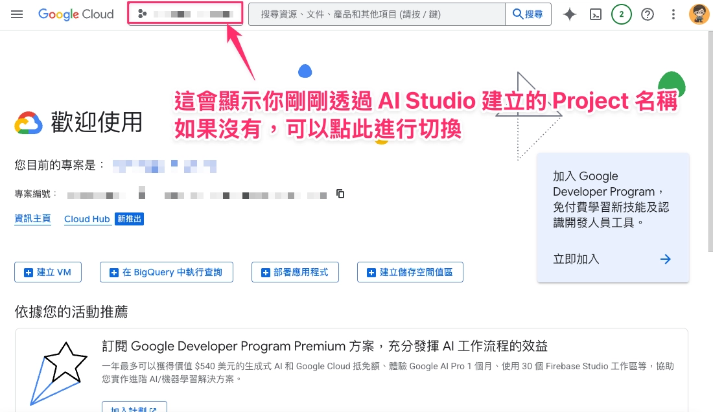Viewport: 713px width, 412px height.
Task: Open the three-dot settings menu
Action: click(673, 14)
